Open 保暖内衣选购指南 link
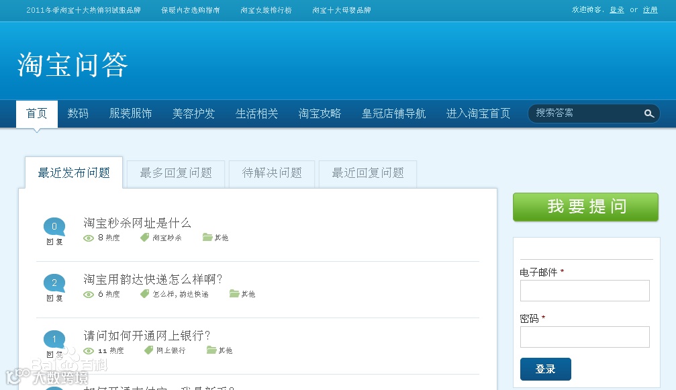Screen dimensions: 676x390 click(191, 10)
